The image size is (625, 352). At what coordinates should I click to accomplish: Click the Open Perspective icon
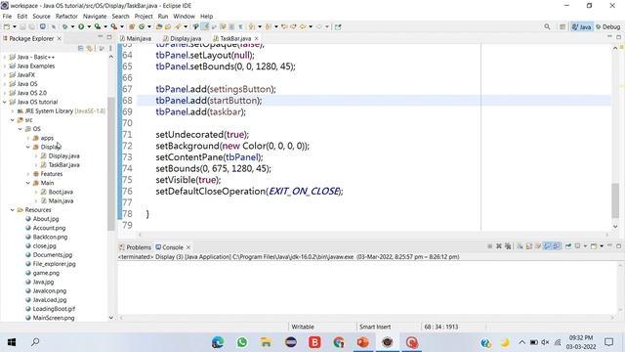coord(562,26)
